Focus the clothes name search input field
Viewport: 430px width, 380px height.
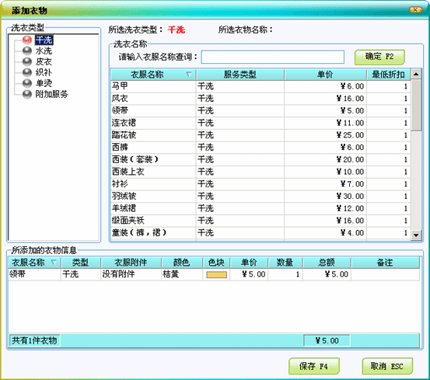(273, 57)
